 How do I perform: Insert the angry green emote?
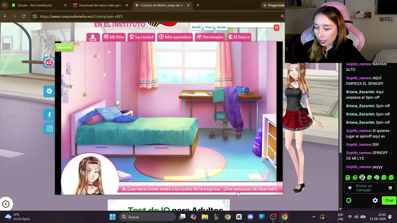[x=355, y=177]
